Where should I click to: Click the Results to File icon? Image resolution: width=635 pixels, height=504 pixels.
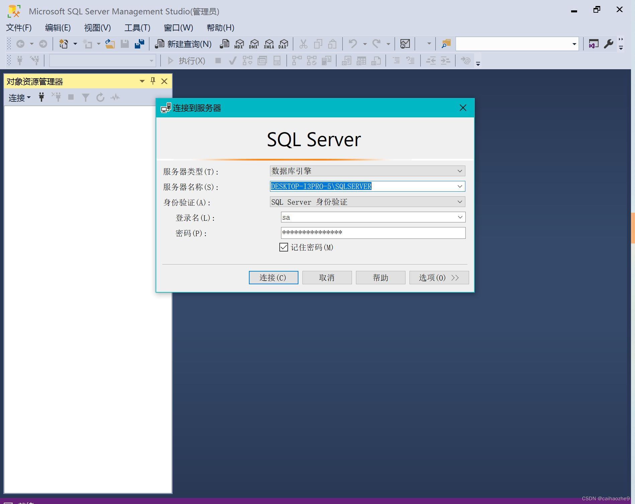tap(376, 61)
